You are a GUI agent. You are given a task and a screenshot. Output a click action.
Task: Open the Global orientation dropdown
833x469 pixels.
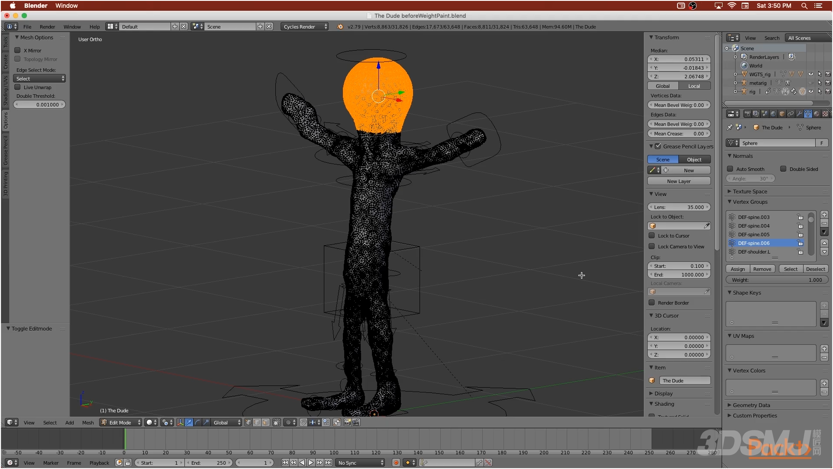coord(226,423)
